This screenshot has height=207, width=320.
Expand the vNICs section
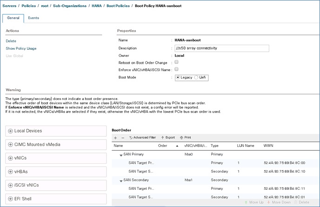pos(56,158)
